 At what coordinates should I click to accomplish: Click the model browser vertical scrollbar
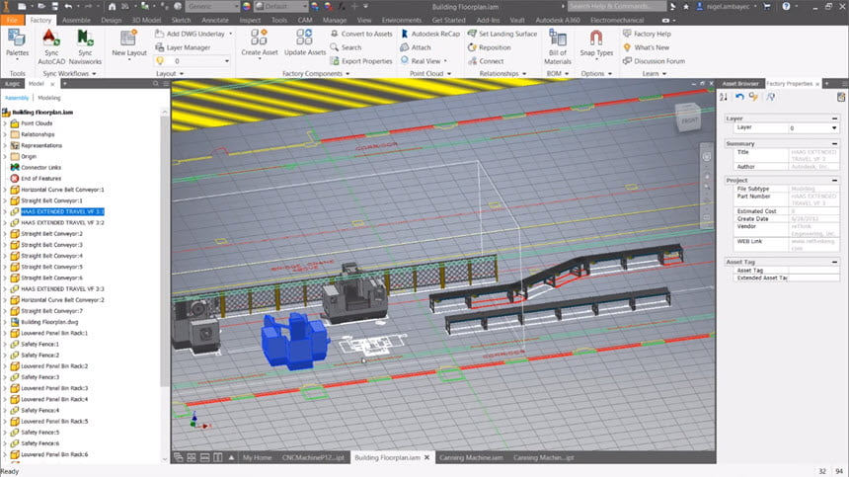(164, 249)
